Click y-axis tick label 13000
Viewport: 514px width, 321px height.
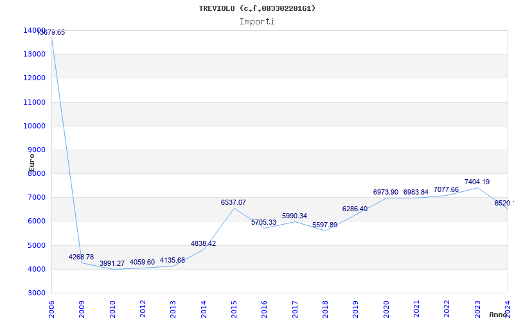click(x=34, y=55)
